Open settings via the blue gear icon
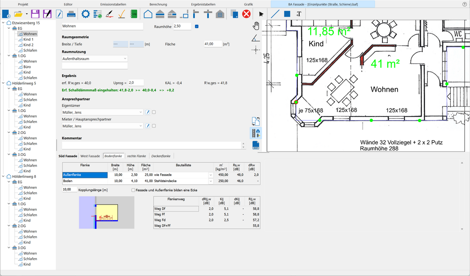 click(x=85, y=14)
